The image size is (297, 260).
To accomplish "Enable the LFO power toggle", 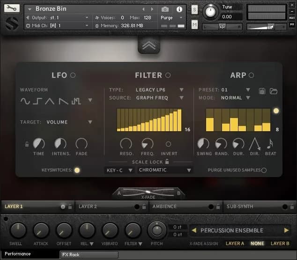I will (73, 75).
